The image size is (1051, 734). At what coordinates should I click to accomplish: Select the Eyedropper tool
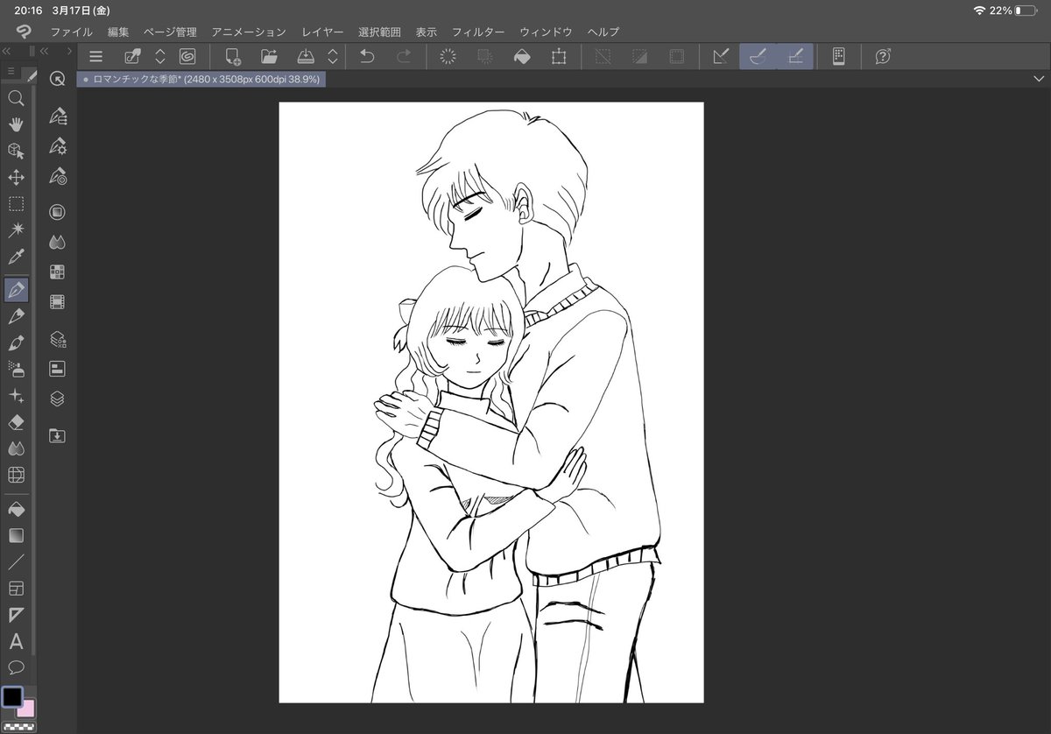coord(16,258)
